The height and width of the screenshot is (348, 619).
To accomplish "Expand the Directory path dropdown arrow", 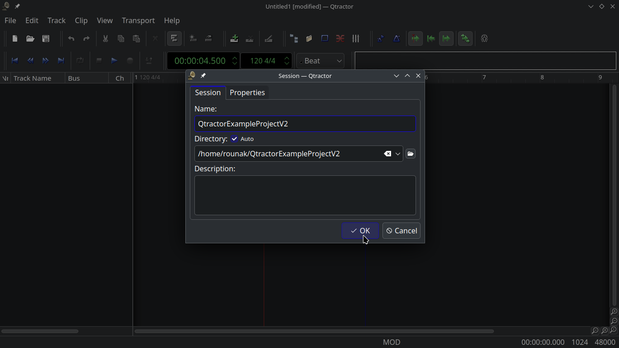I will 398,154.
